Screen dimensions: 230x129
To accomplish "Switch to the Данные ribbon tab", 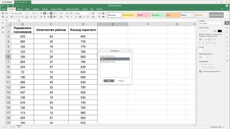I will (x=45, y=9).
